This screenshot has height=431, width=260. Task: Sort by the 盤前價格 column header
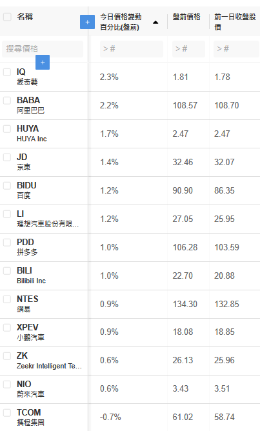click(x=186, y=17)
